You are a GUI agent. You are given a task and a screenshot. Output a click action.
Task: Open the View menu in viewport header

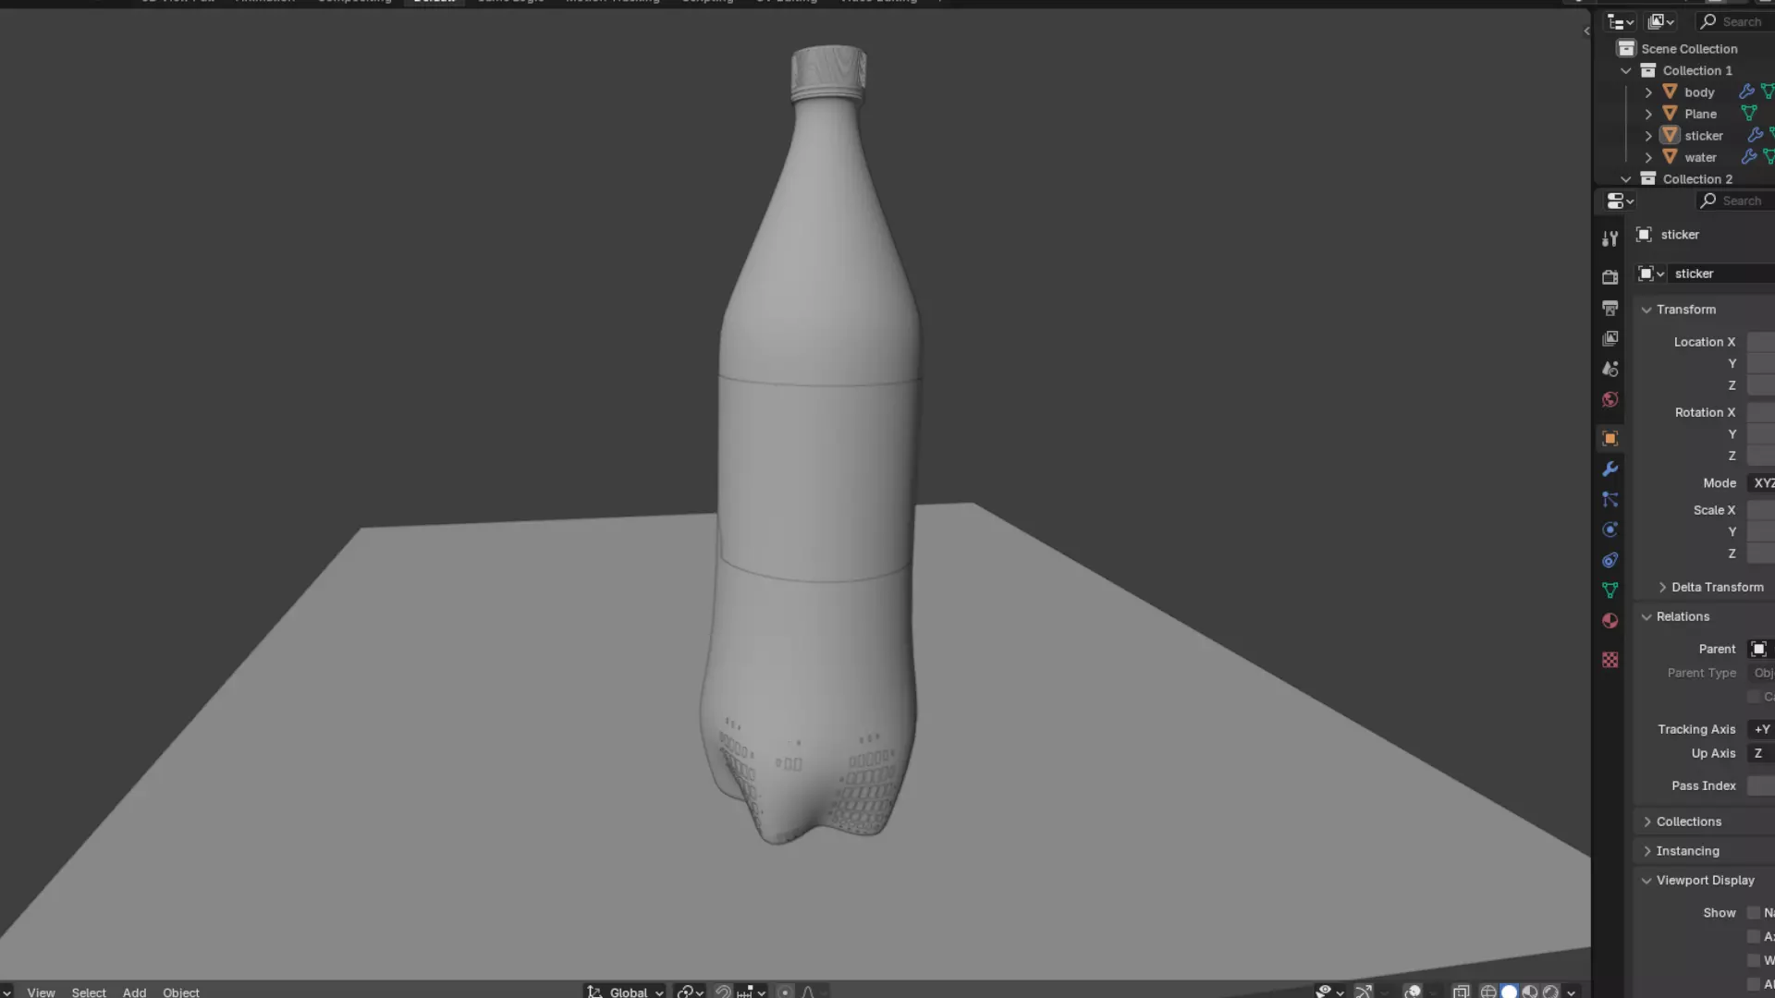coord(41,992)
